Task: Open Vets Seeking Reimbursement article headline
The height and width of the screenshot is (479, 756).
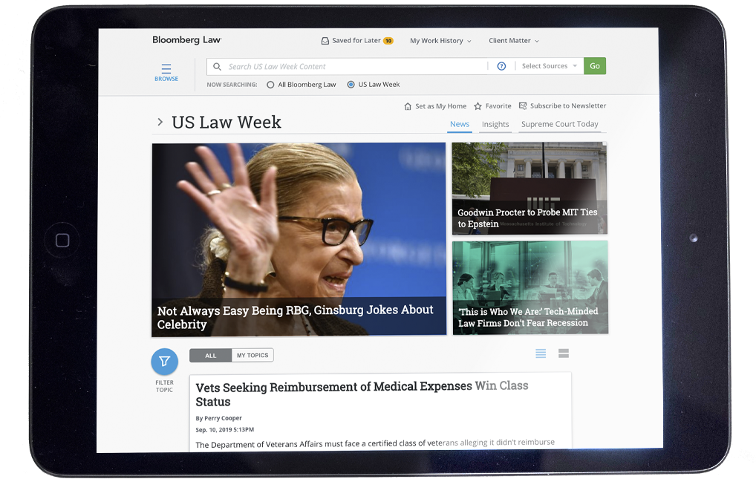Action: (362, 394)
